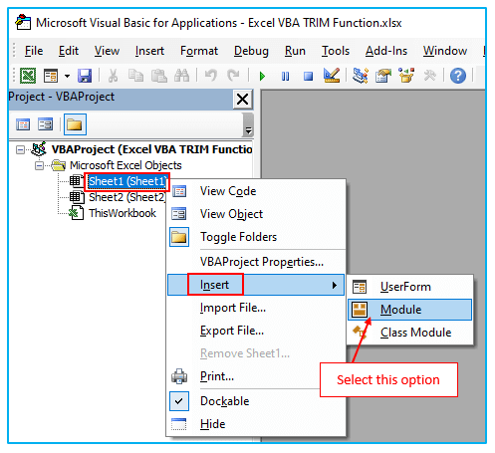Select Module from Insert submenu
Screen dimensions: 495x453
(x=409, y=310)
